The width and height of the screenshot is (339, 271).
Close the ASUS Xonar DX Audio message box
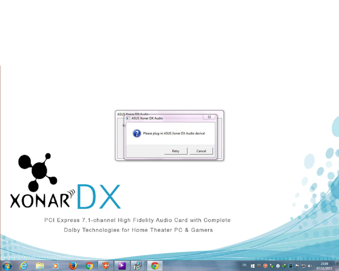click(x=209, y=117)
